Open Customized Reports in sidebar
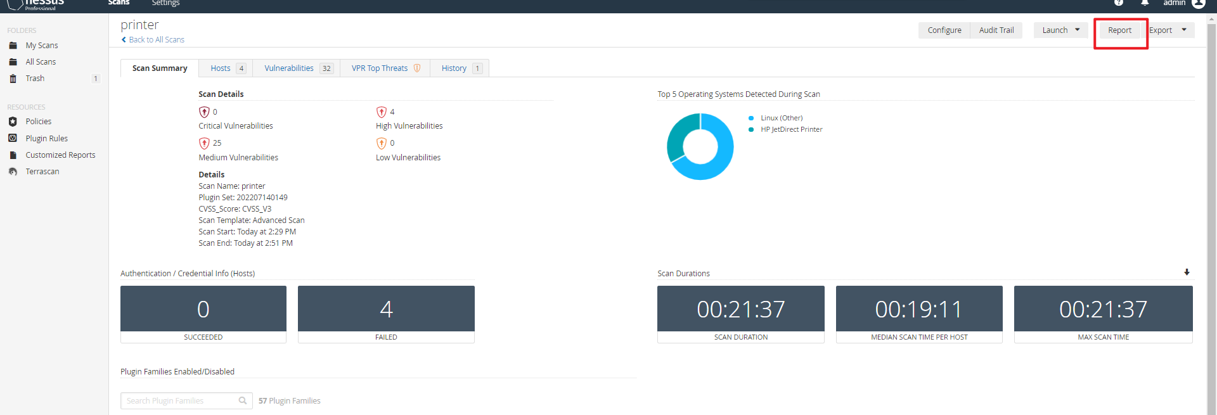Viewport: 1217px width, 415px height. (x=60, y=155)
